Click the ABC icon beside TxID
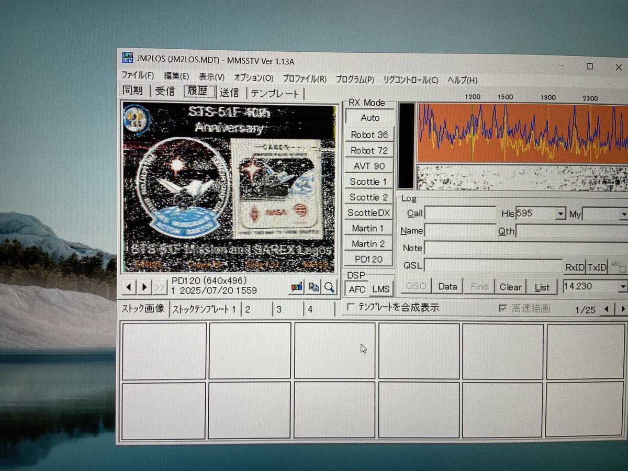The image size is (628, 471). [x=618, y=267]
